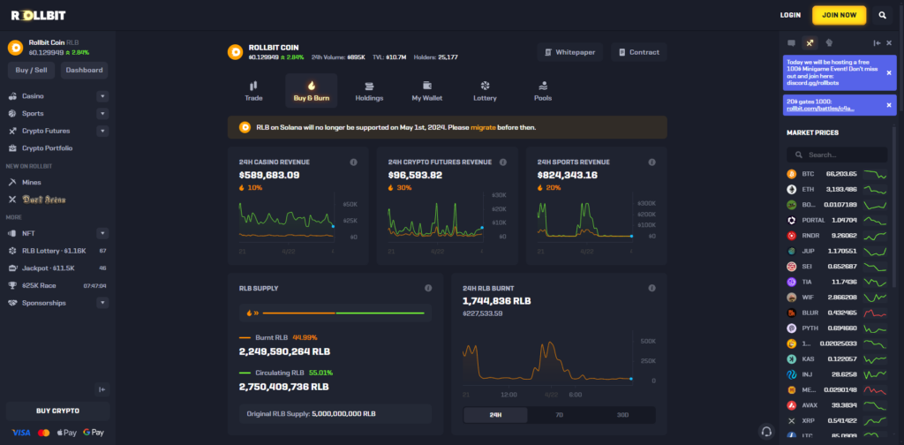This screenshot has width=904, height=445.
Task: Switch to the Holdings tab
Action: click(x=369, y=91)
